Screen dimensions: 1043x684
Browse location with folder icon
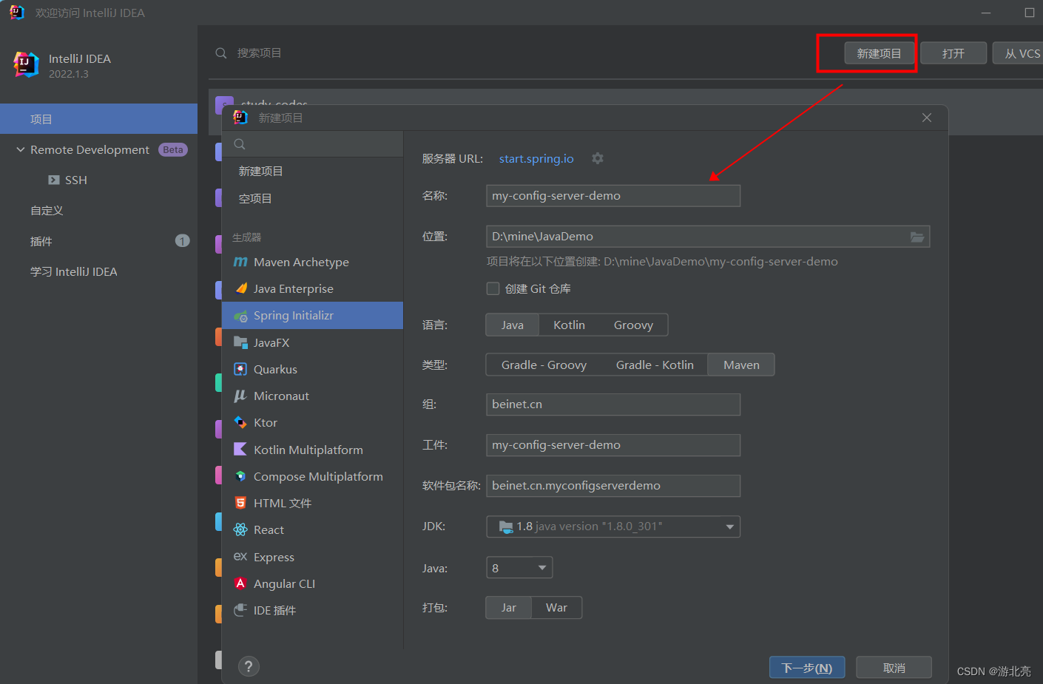tap(917, 237)
